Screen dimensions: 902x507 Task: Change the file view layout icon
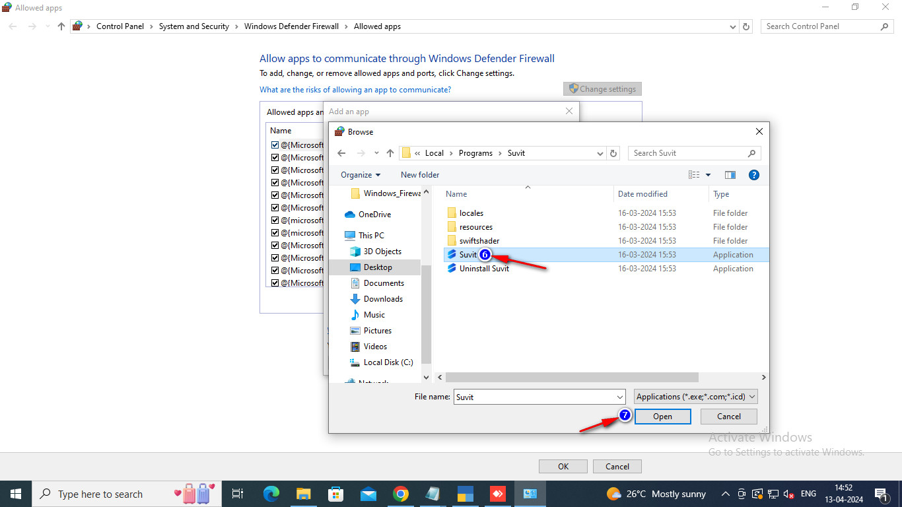tap(694, 175)
